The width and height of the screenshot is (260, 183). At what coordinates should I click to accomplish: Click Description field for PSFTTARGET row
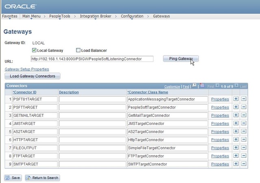pyautogui.click(x=92, y=107)
